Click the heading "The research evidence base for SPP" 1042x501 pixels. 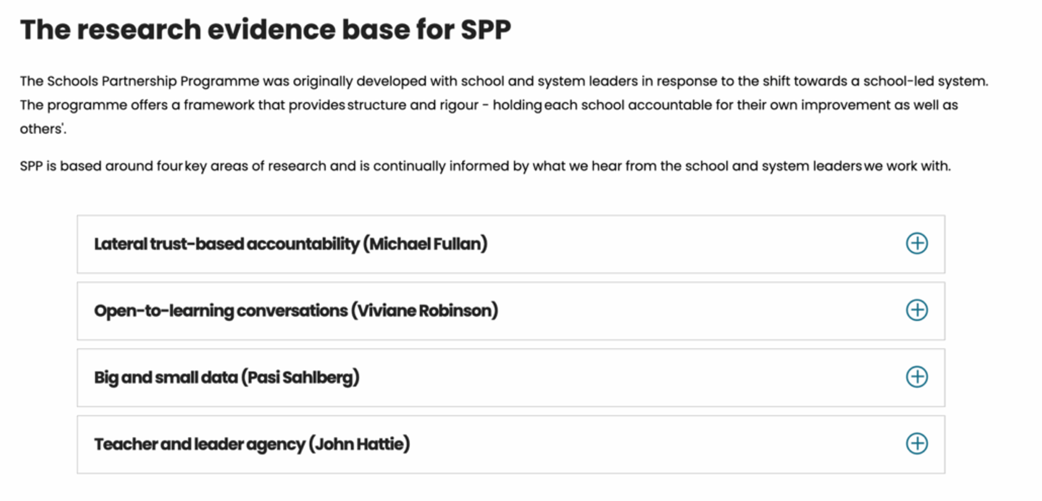click(266, 30)
